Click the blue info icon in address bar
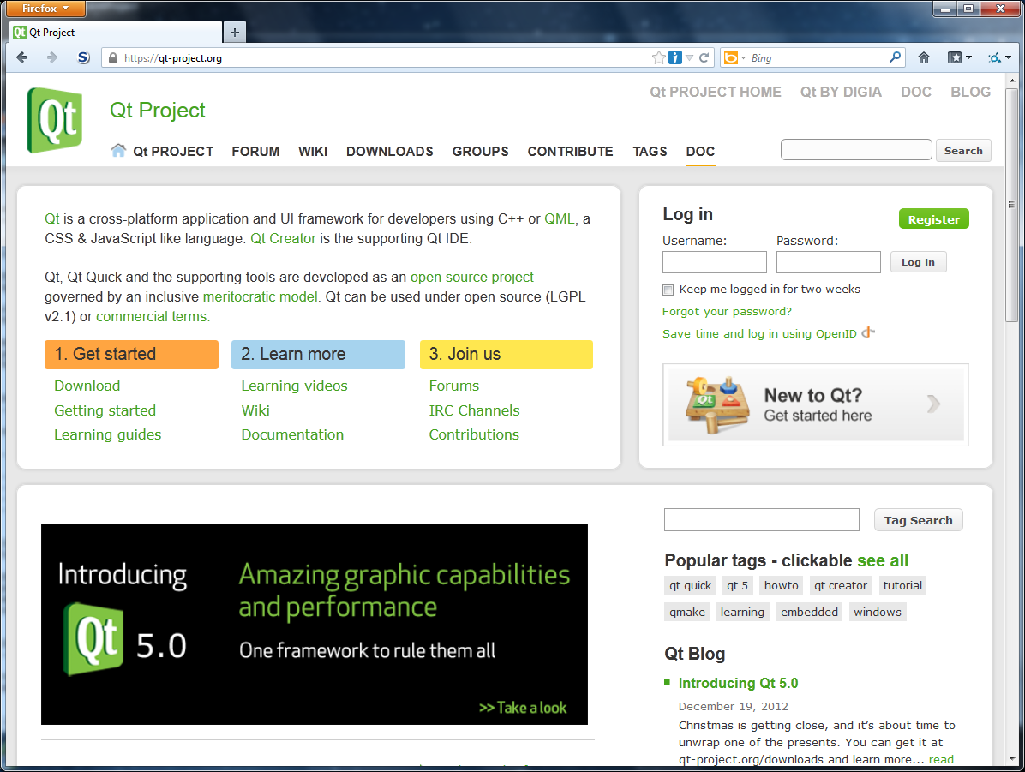Screen dimensions: 1025x772 [x=675, y=57]
